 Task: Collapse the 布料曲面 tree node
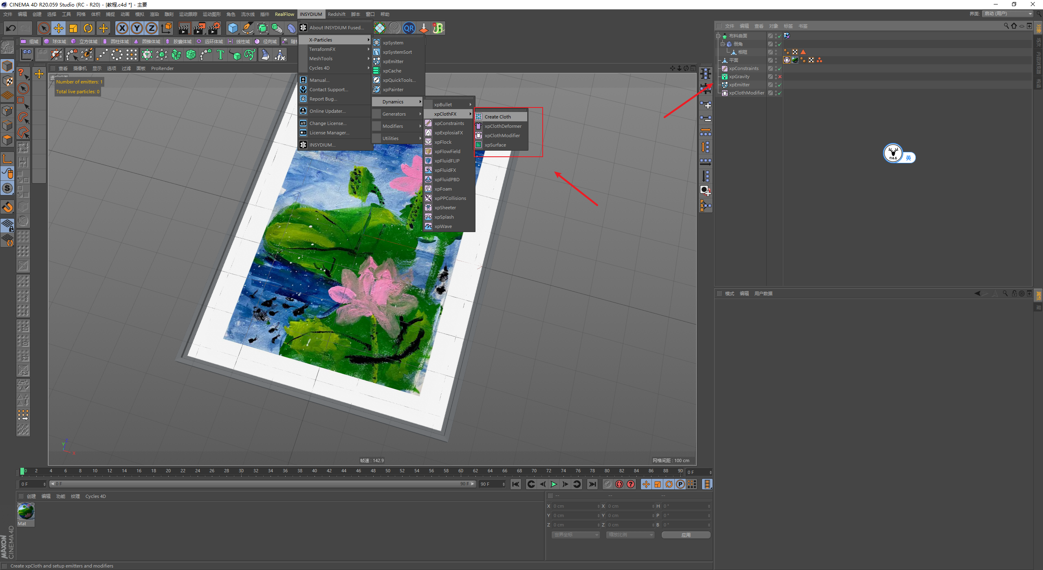[718, 36]
